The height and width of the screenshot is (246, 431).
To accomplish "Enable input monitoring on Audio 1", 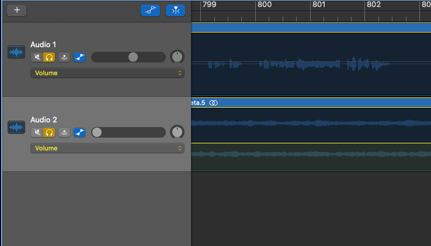I will click(64, 57).
